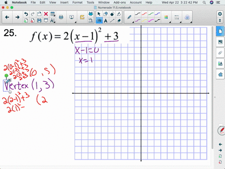Click the vertical page scrollbar

212,88
